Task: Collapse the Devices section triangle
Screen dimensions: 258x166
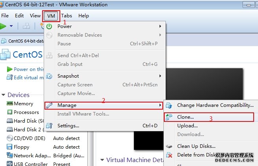Action: [4, 95]
